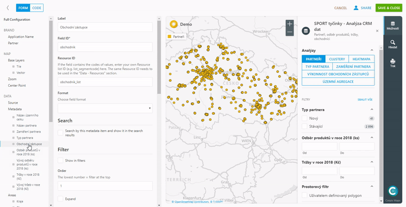
Task: Select the PARTNEŘI analysis tab
Action: 314,59
